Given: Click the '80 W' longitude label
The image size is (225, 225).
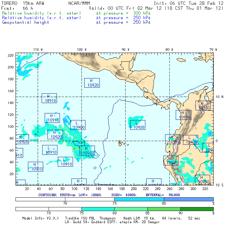Looking at the screenshot, I should (169, 50).
